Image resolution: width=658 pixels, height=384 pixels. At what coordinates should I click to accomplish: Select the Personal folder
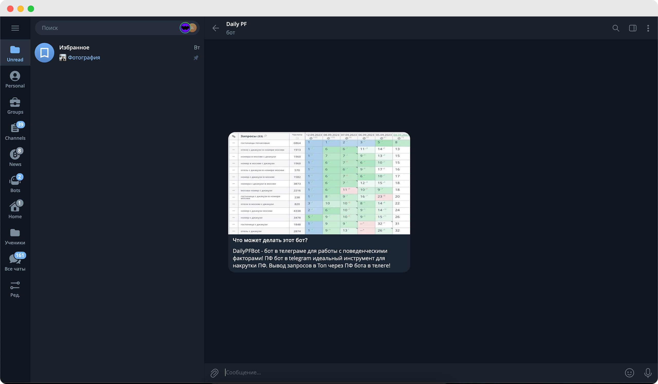pyautogui.click(x=15, y=79)
